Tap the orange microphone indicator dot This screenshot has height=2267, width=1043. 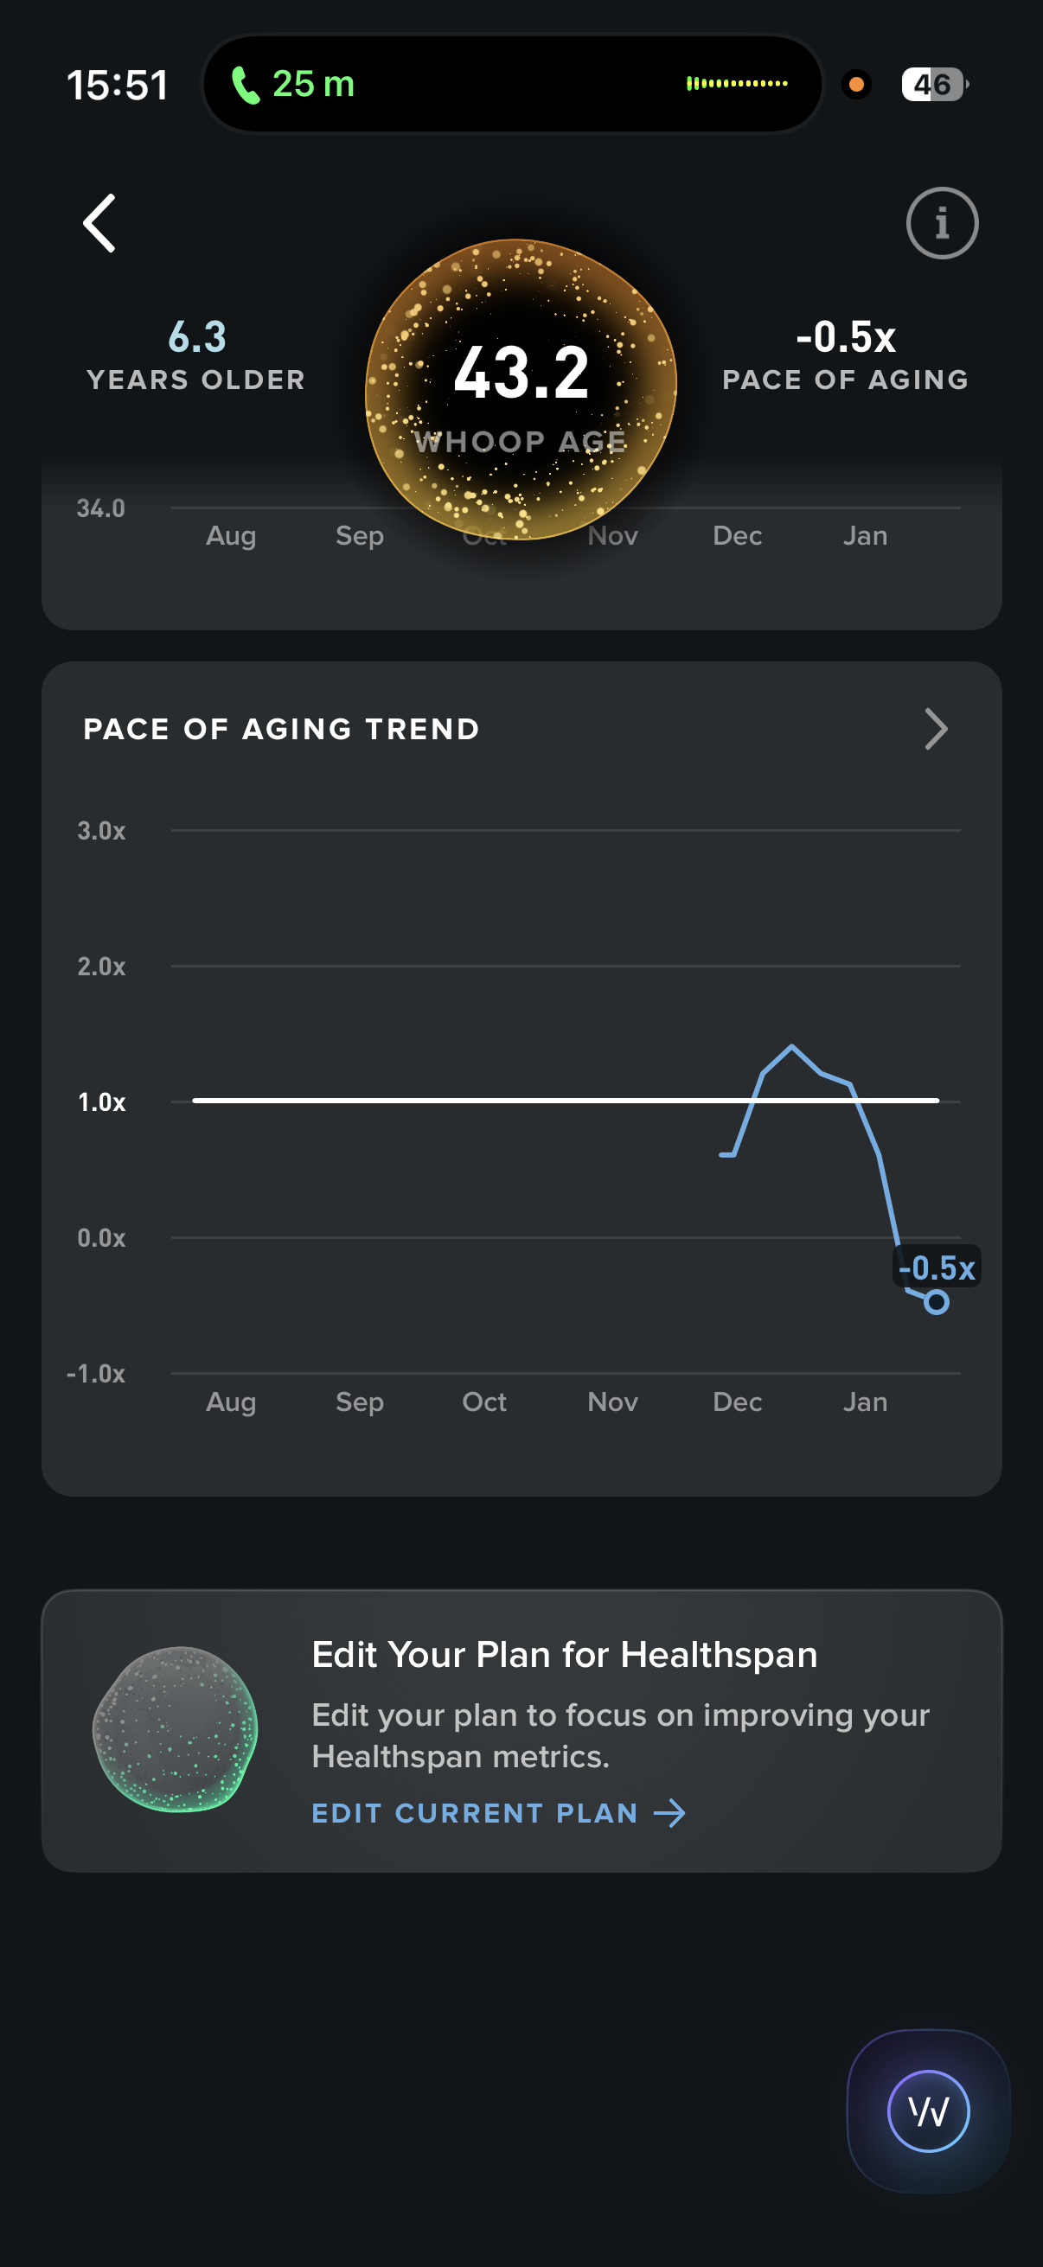tap(855, 85)
